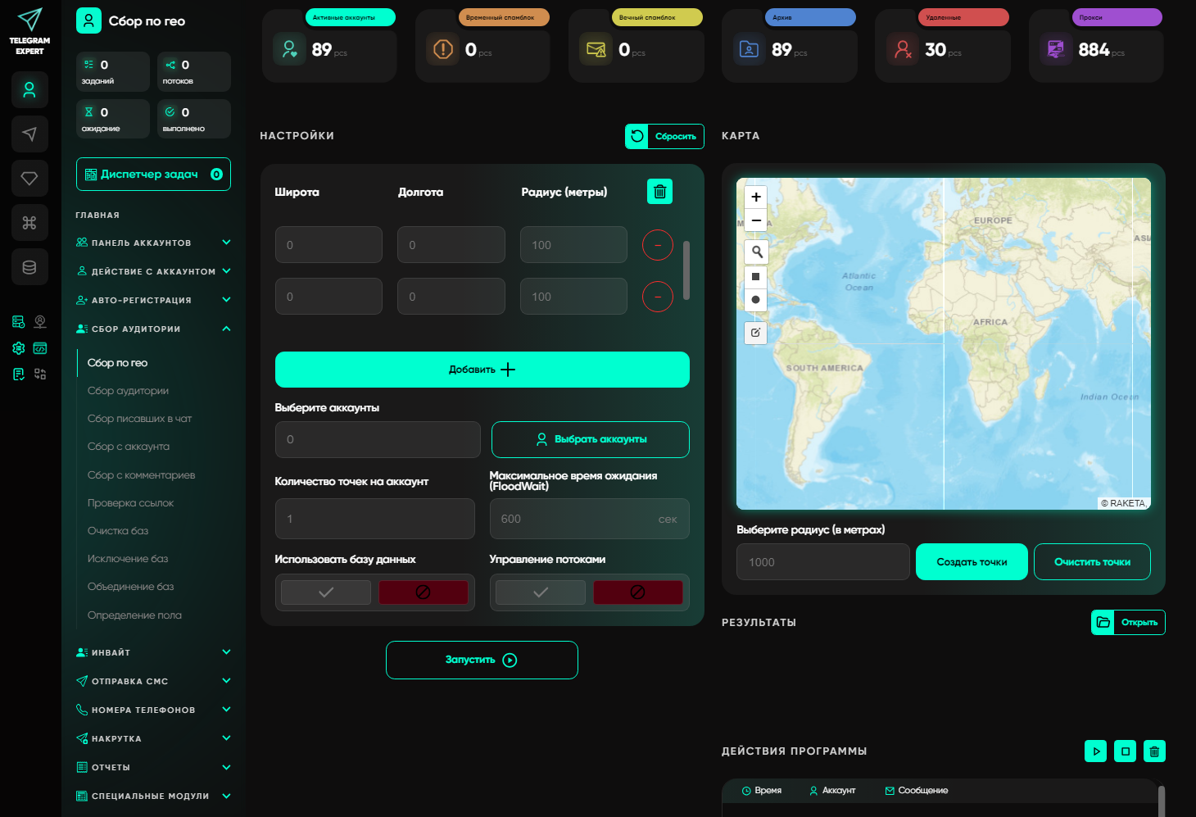Clear the program actions log with the trash icon

click(1154, 751)
